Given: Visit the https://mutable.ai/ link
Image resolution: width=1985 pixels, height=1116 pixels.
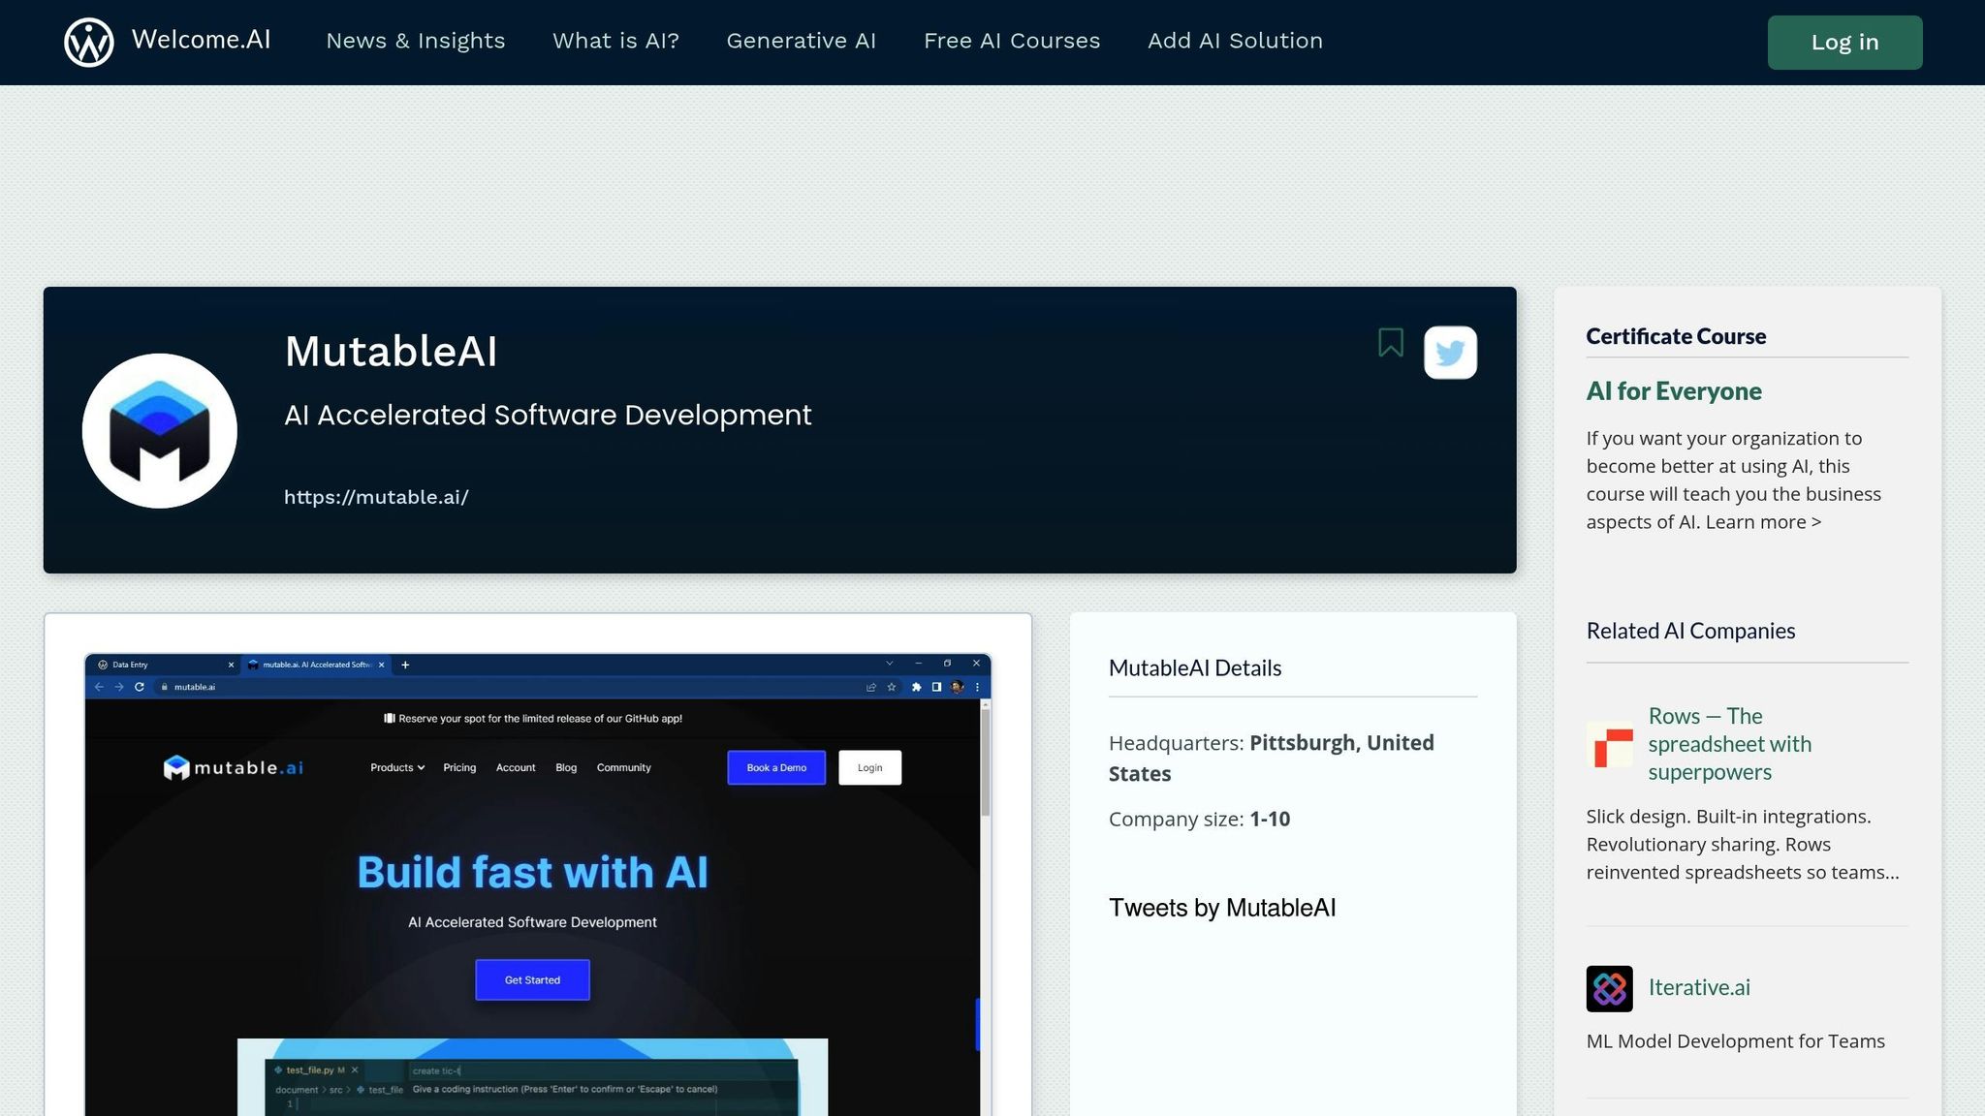Looking at the screenshot, I should pyautogui.click(x=376, y=497).
